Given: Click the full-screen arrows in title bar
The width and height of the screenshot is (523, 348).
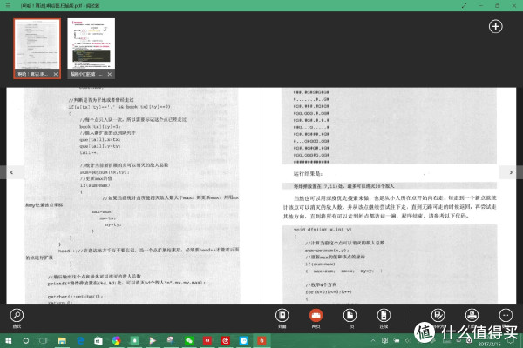Looking at the screenshot, I should 464,6.
